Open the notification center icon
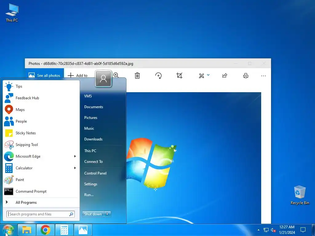Image resolution: width=315 pixels, height=236 pixels. coord(303,230)
